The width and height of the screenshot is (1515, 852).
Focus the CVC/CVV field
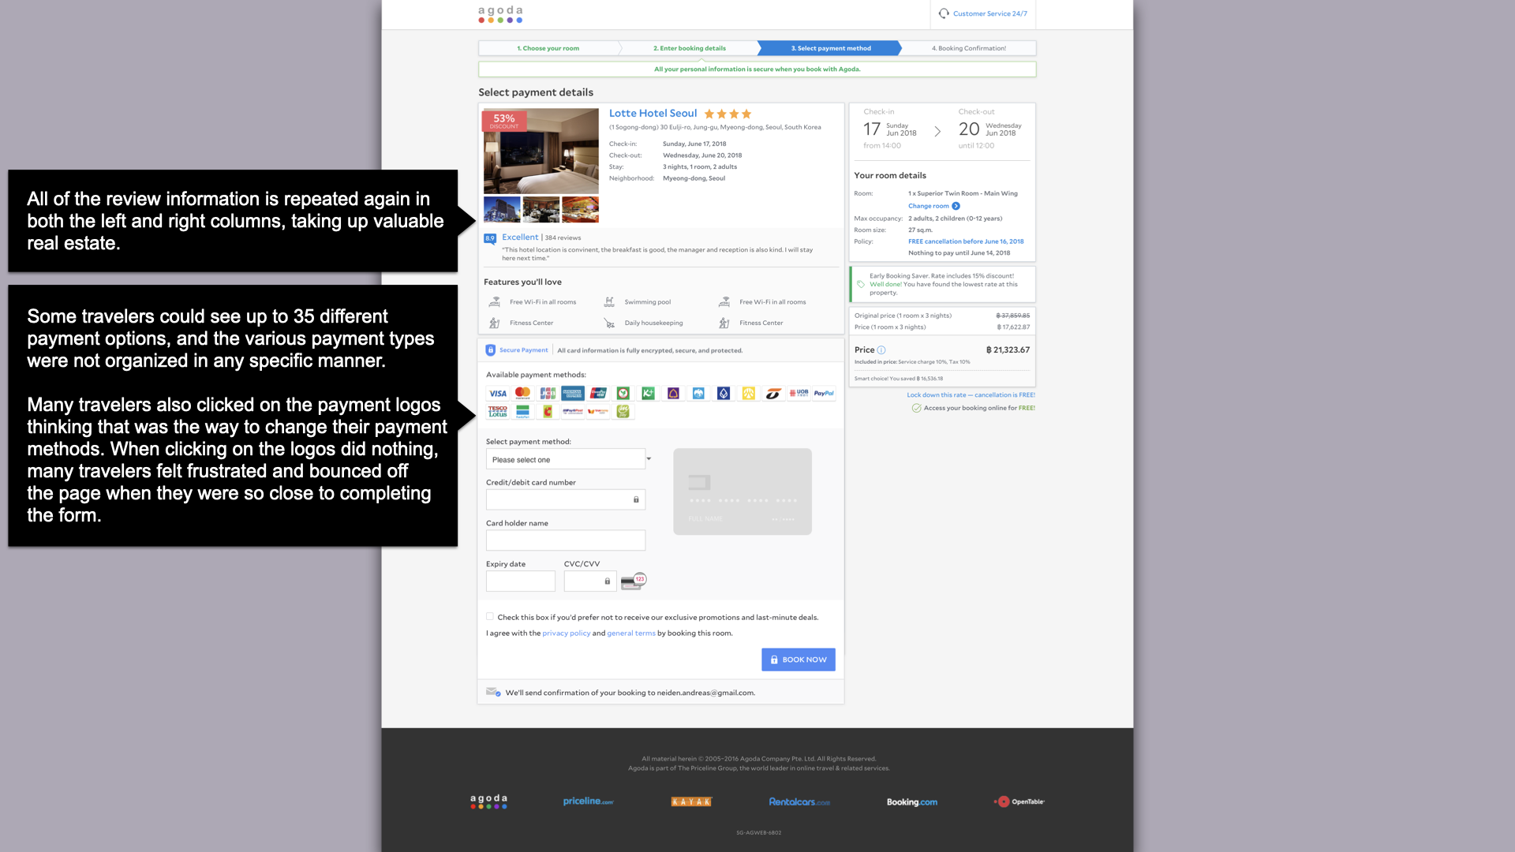pyautogui.click(x=590, y=581)
